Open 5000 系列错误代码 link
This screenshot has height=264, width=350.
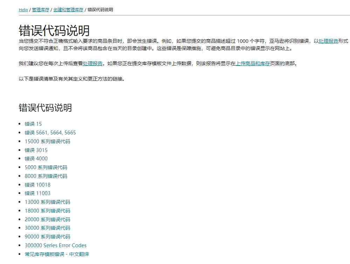tap(46, 167)
